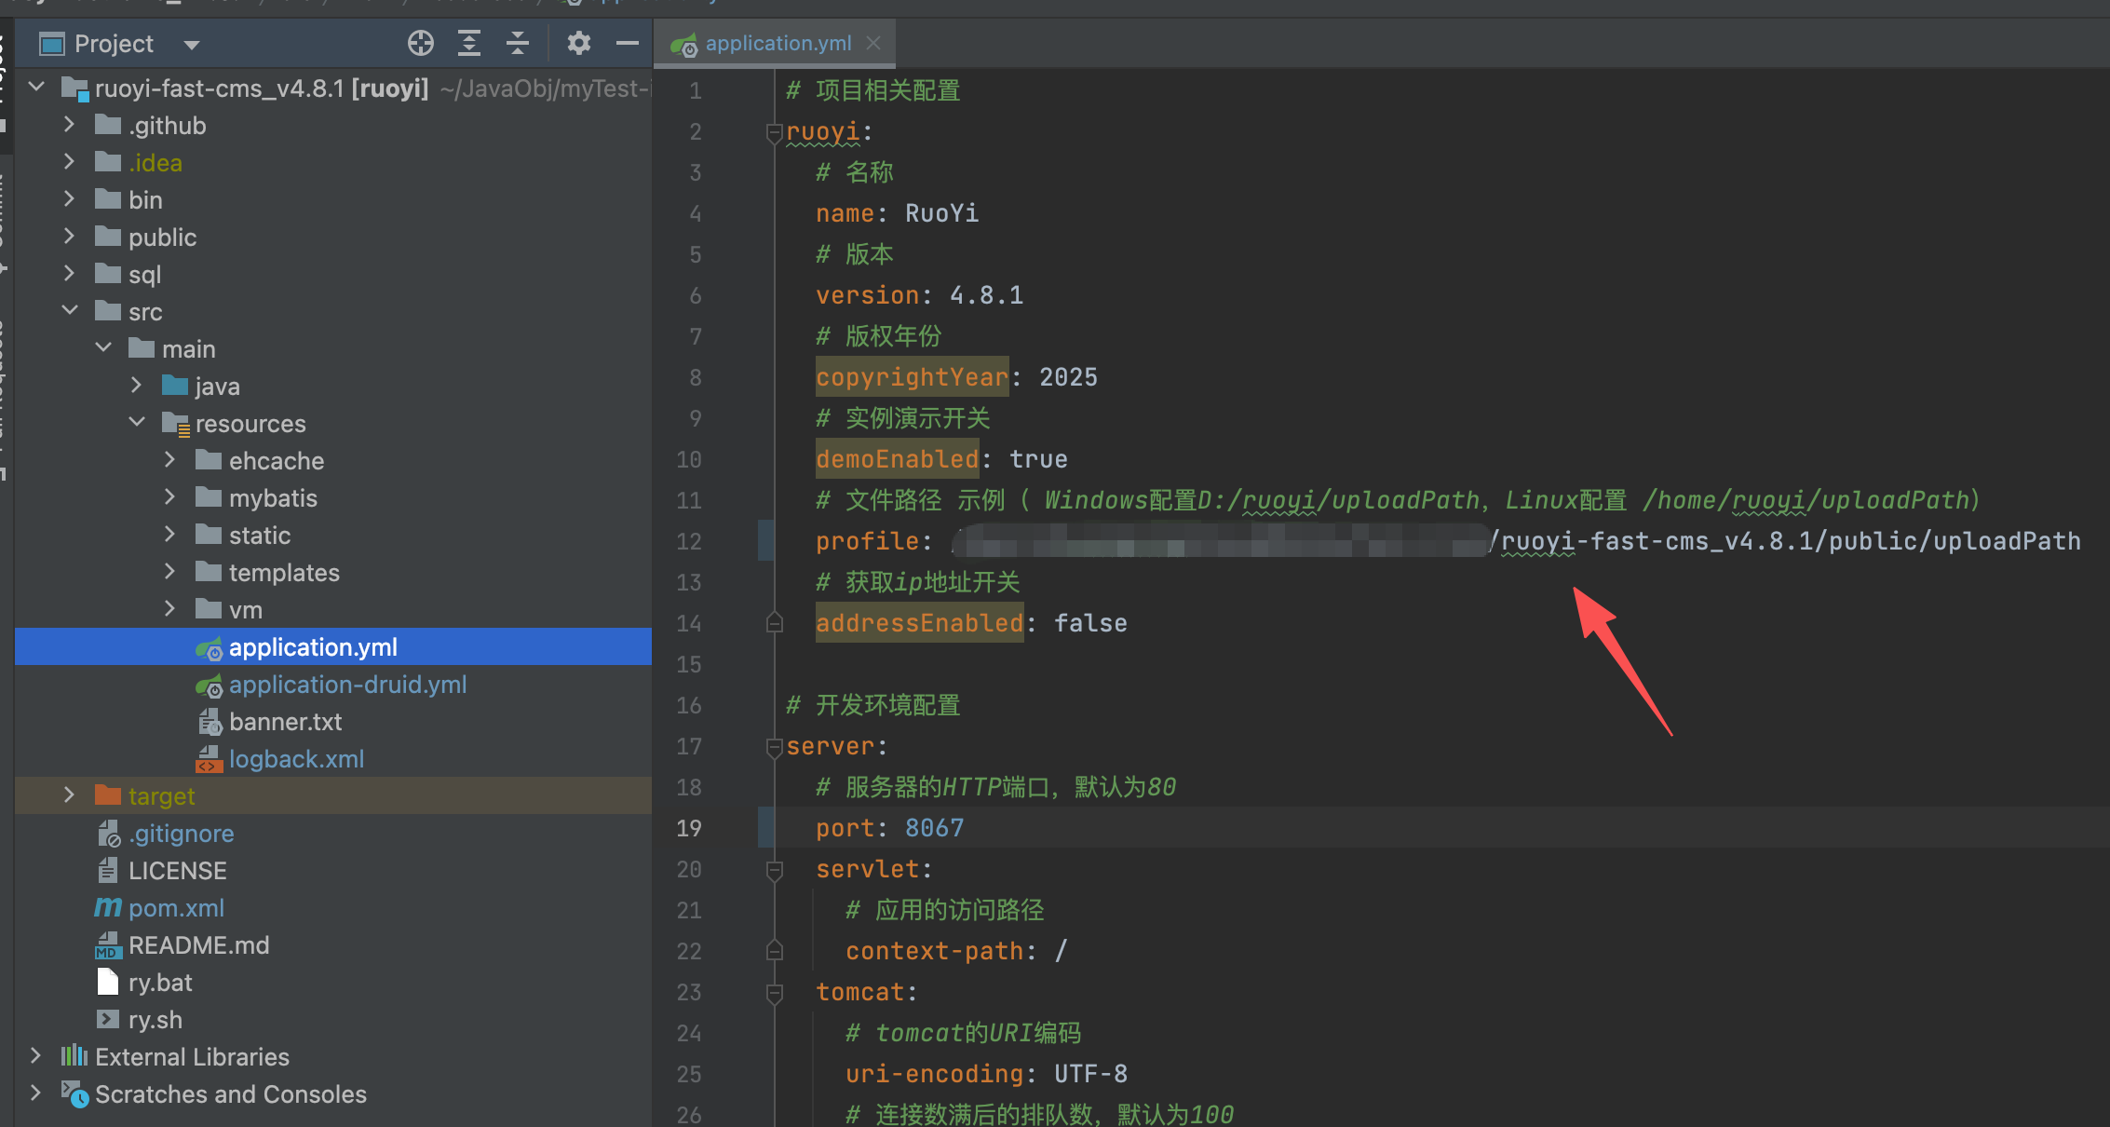
Task: Open Project panel settings gear
Action: pos(579,43)
